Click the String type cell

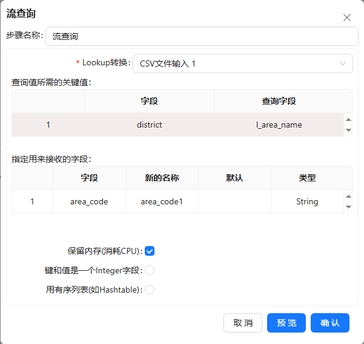coord(307,201)
